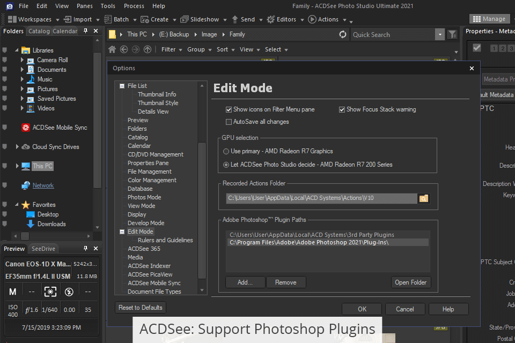
Task: Click the yellow folder icon in the path bar
Action: (112, 34)
